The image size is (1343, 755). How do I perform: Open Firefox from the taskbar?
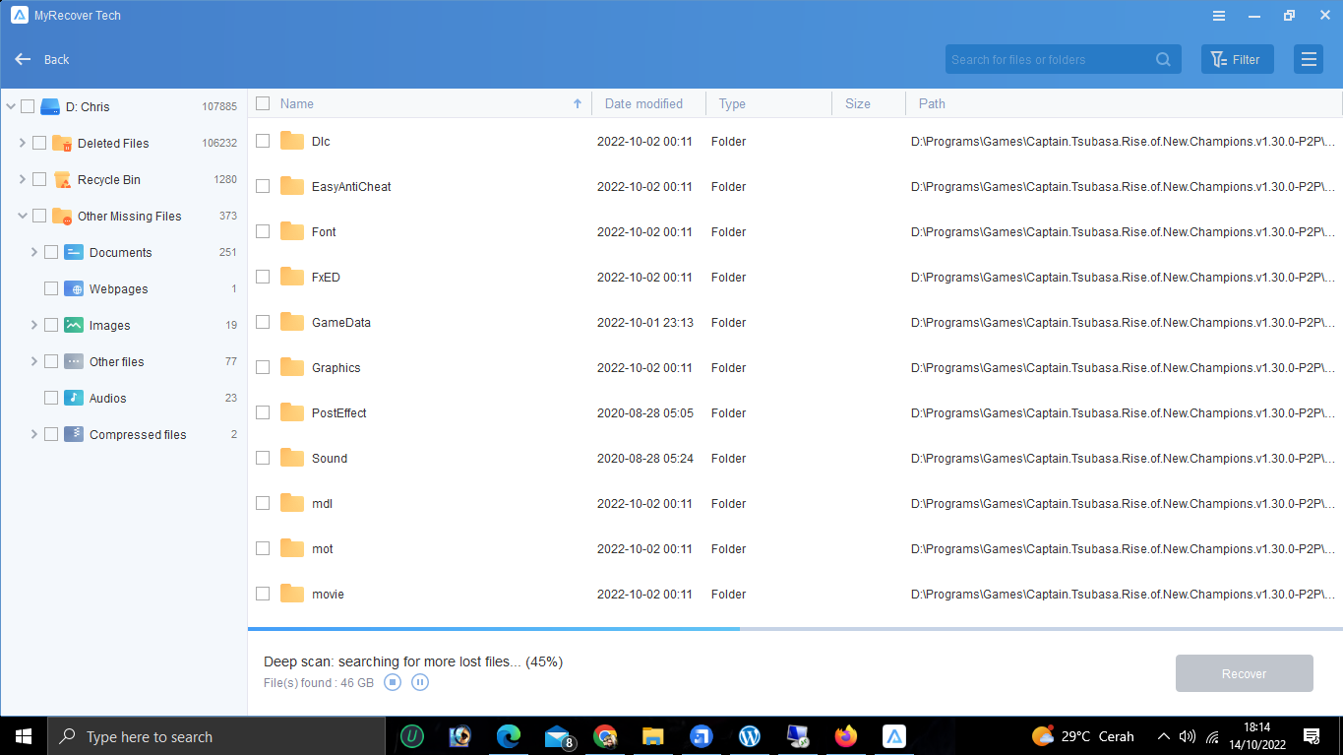(846, 736)
